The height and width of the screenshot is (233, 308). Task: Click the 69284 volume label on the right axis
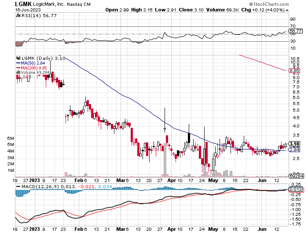(296, 176)
